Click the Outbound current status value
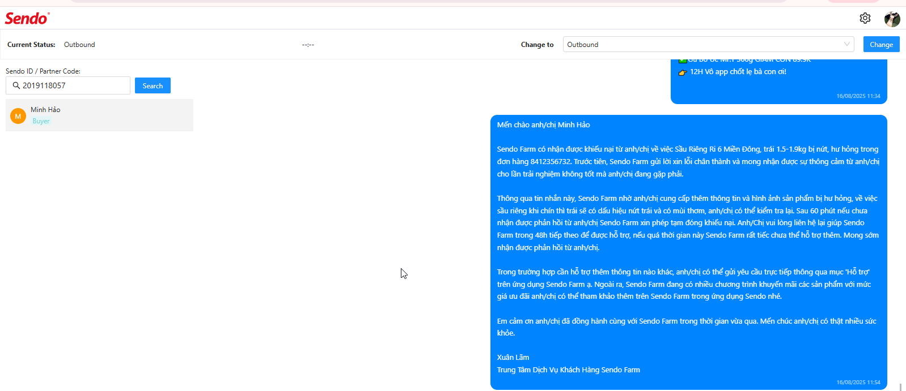 pos(79,45)
